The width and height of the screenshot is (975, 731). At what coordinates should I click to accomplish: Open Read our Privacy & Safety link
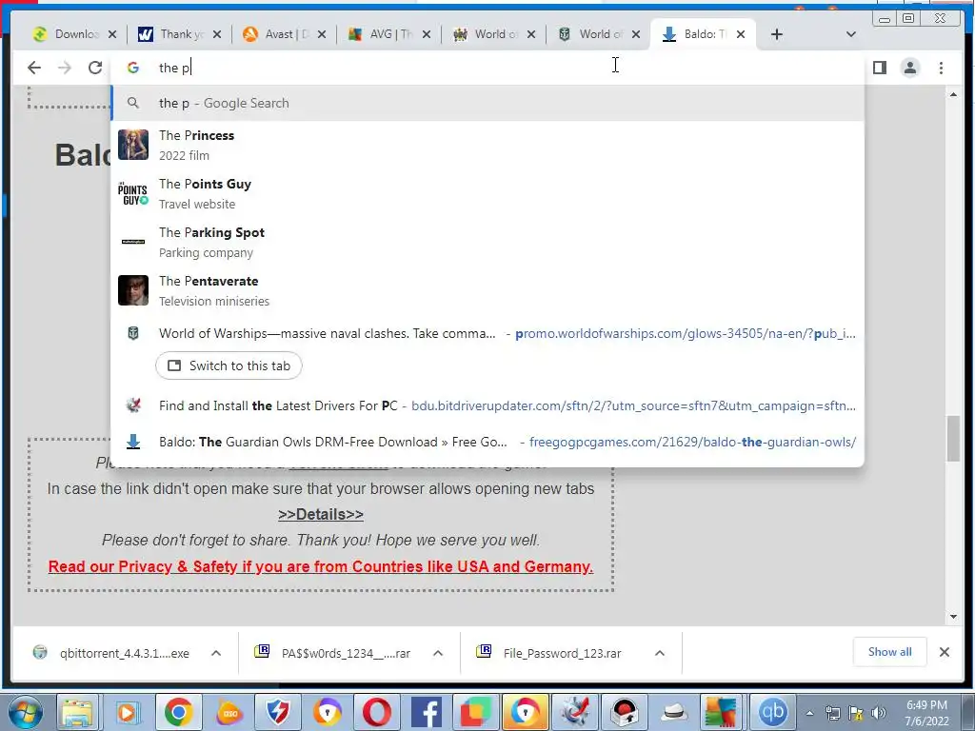coord(321,567)
